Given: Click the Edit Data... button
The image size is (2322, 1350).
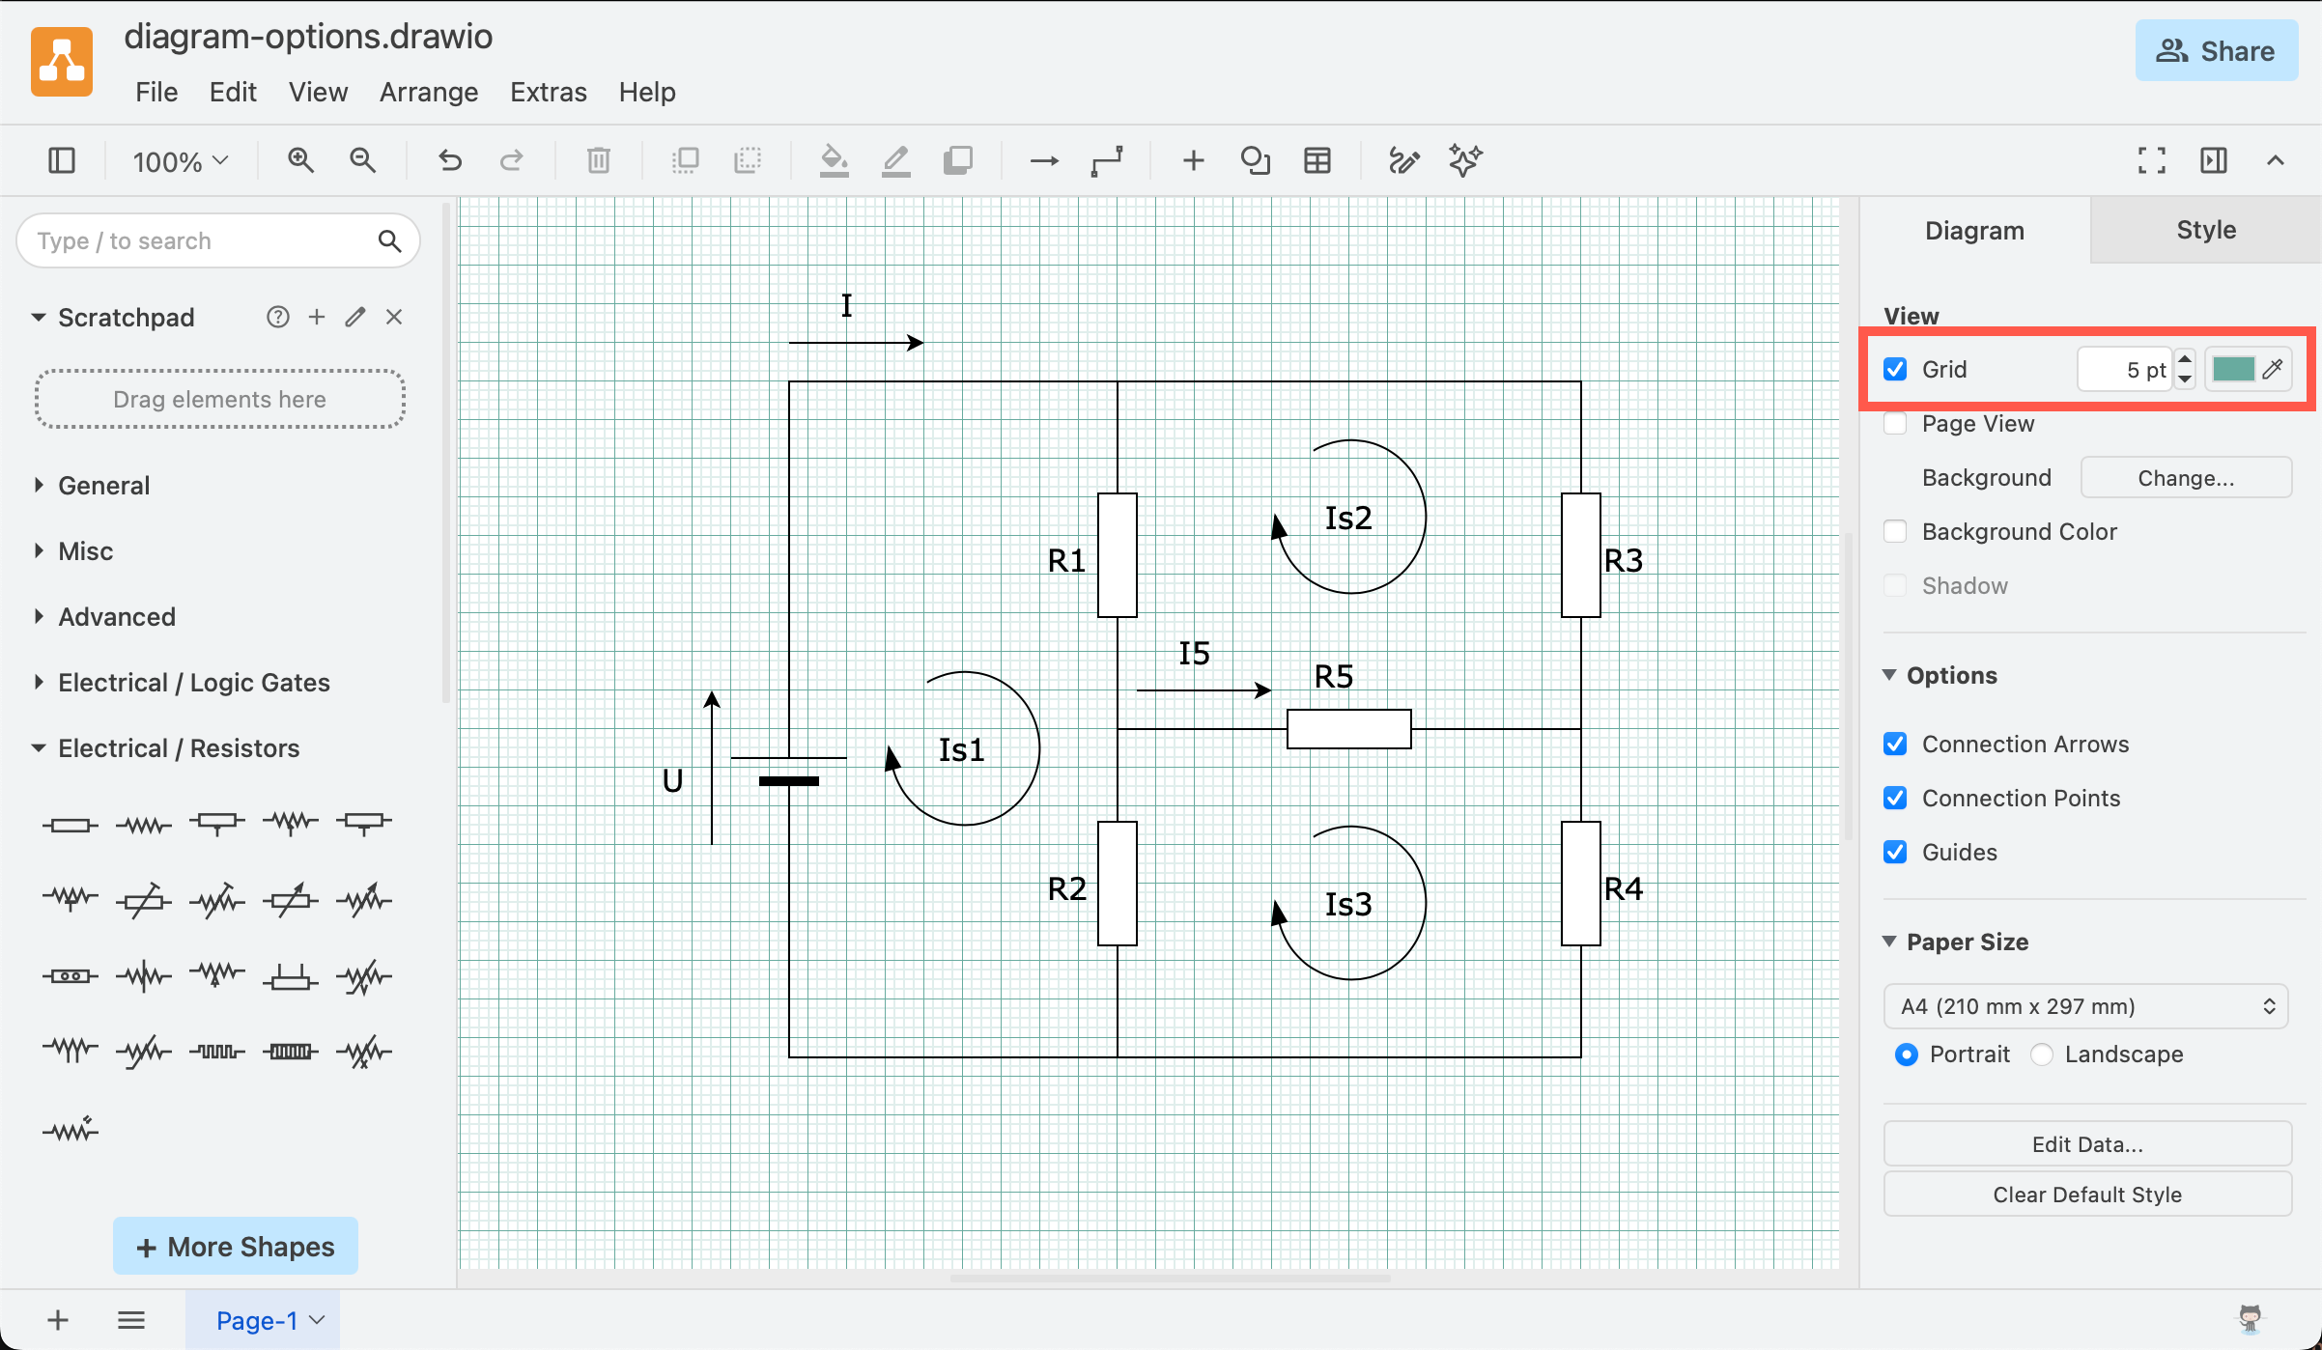Looking at the screenshot, I should (2087, 1144).
